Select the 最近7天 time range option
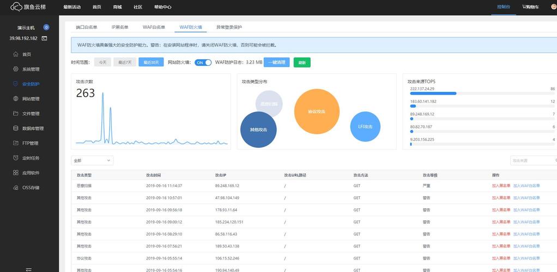 (x=124, y=63)
